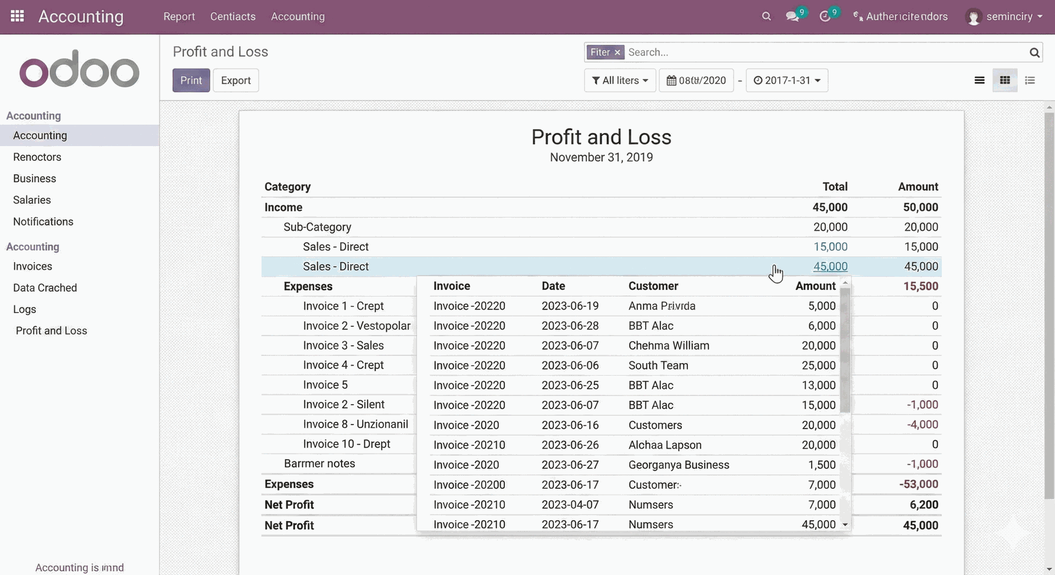Select the detailed list view icon

(x=1030, y=80)
